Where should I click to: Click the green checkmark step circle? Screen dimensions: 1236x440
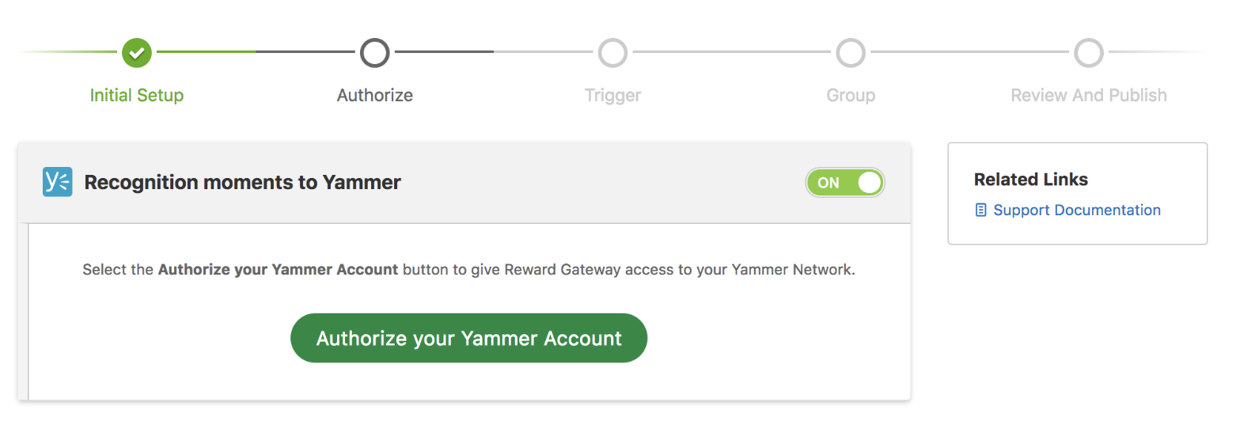[x=137, y=53]
